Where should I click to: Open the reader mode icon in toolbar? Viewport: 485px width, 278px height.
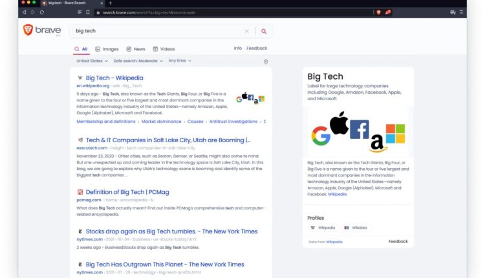pyautogui.click(x=80, y=12)
